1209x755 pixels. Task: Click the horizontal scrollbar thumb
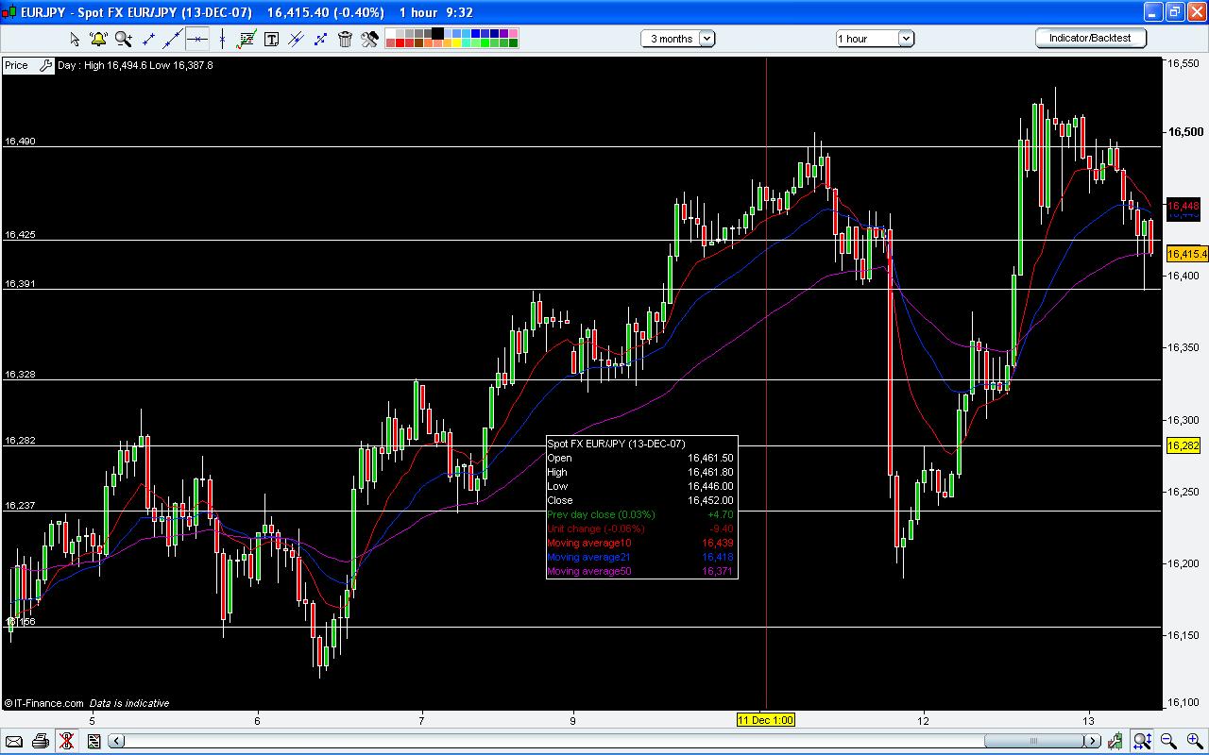point(1034,741)
